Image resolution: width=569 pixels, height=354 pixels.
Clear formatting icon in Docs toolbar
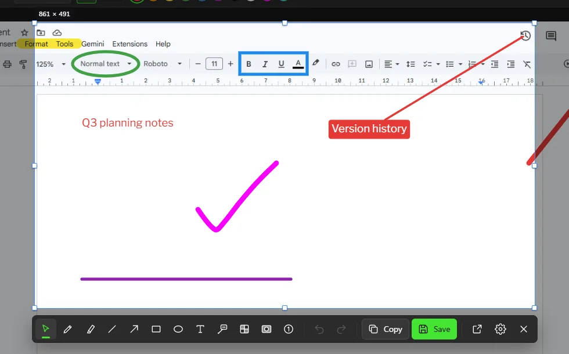pyautogui.click(x=527, y=64)
